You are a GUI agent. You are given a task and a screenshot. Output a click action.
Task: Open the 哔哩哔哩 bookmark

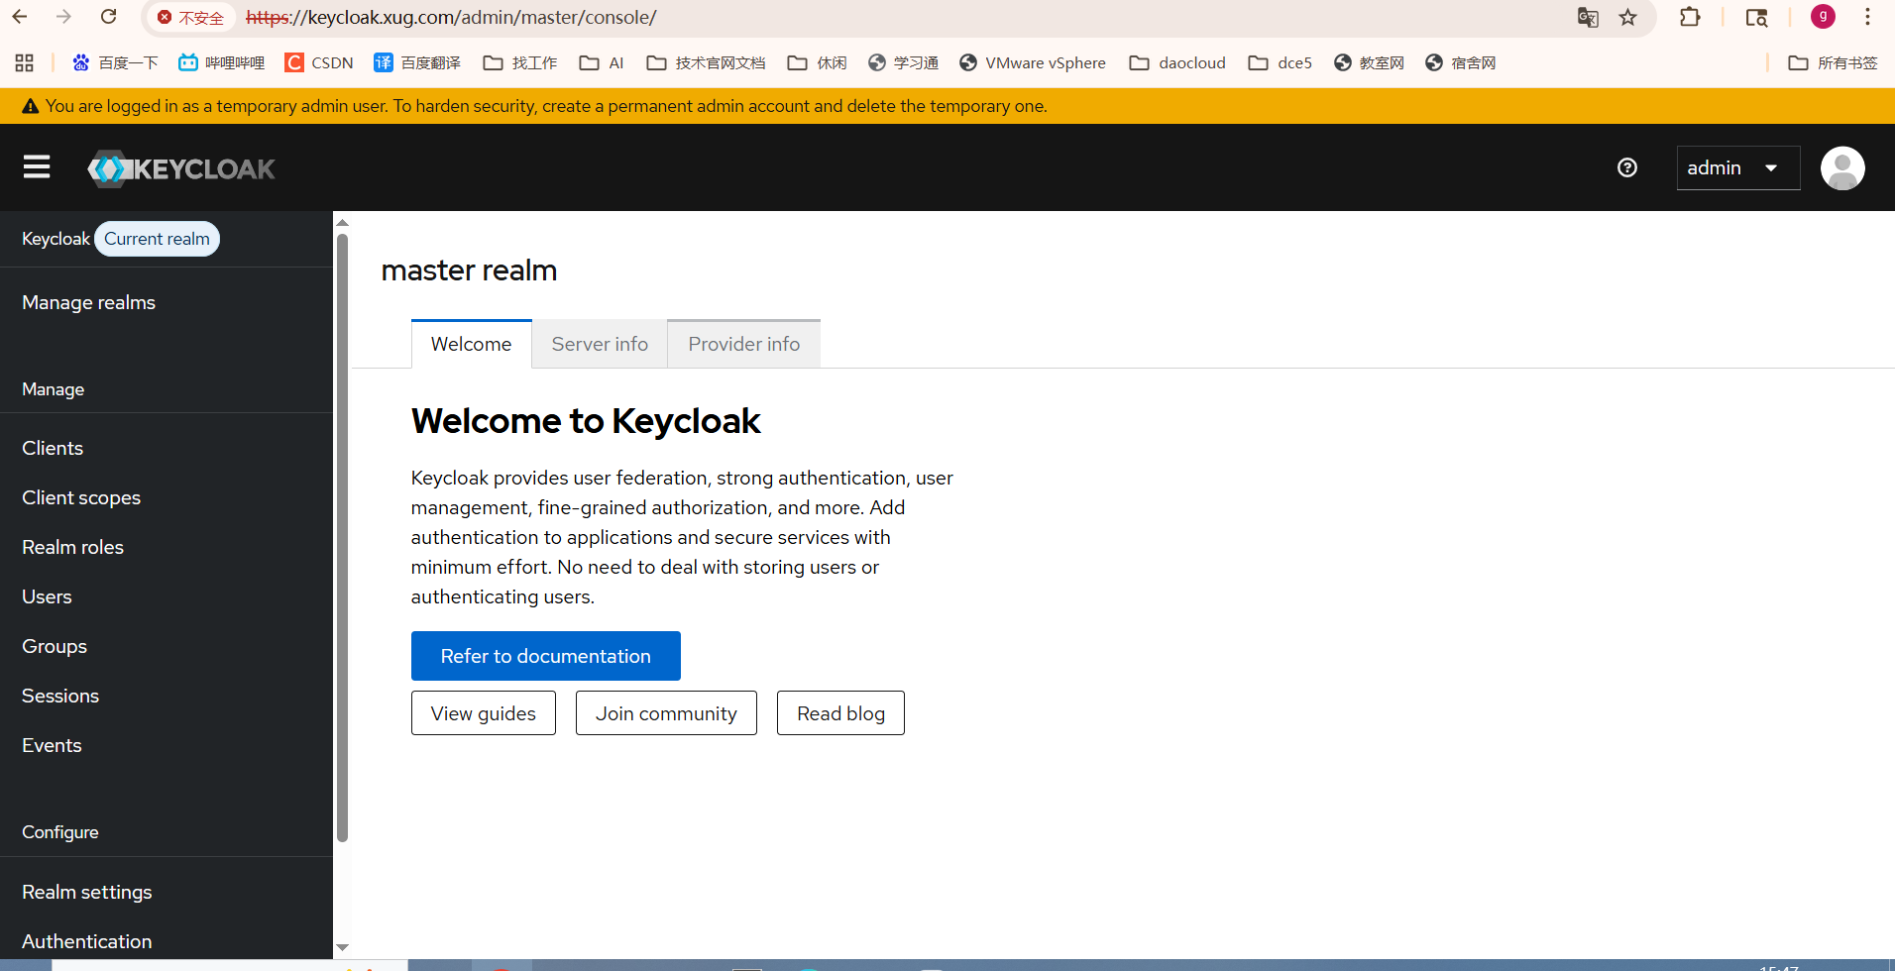coord(221,62)
